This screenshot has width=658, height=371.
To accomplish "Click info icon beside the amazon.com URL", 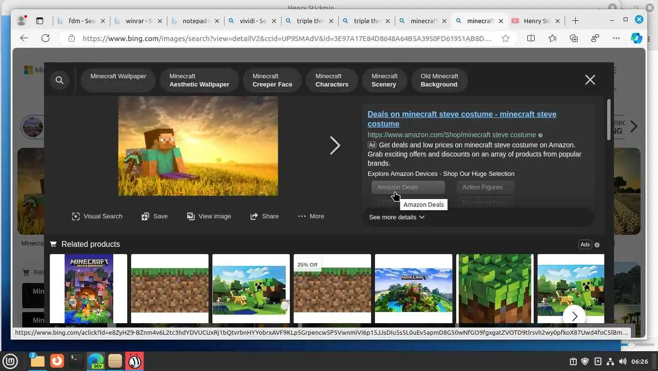I will pos(540,135).
